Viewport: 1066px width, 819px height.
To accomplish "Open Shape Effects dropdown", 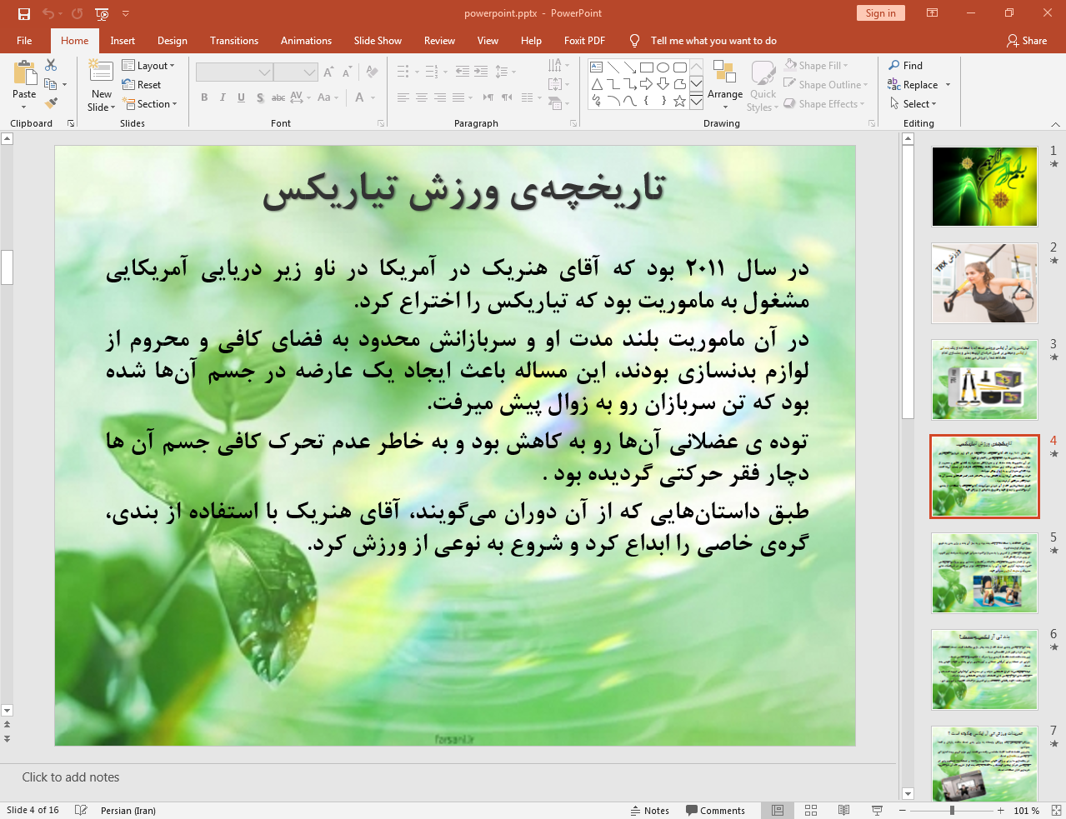I will click(824, 103).
